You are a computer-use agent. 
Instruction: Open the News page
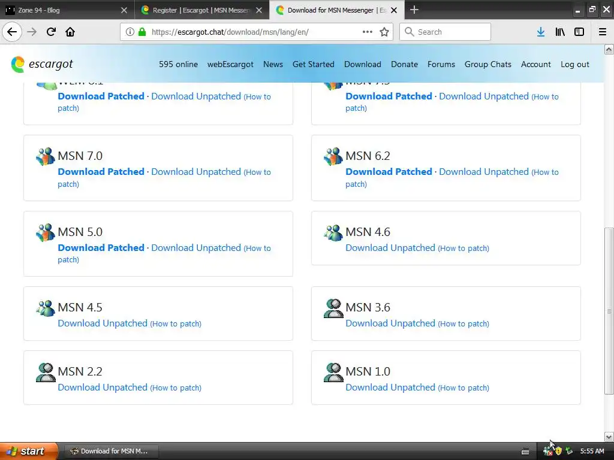click(x=273, y=64)
